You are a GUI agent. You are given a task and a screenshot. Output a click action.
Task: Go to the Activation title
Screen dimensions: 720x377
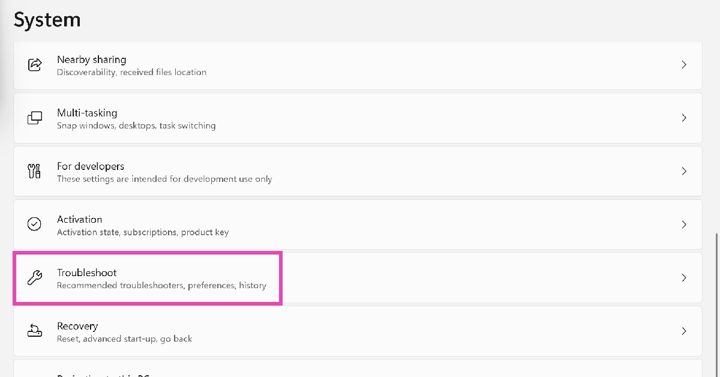(79, 220)
